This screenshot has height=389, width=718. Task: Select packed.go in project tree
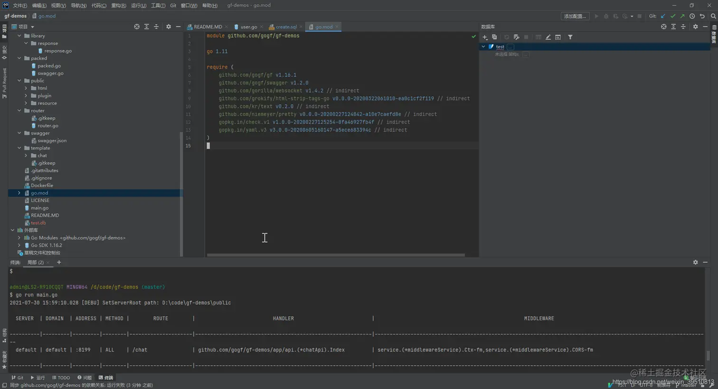pos(49,66)
